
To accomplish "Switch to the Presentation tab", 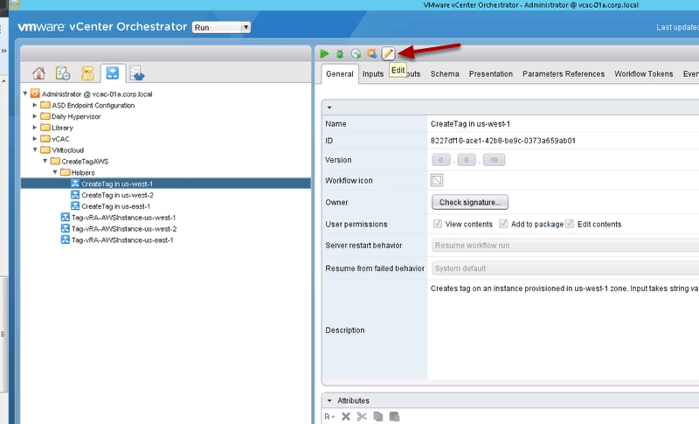I will point(491,74).
